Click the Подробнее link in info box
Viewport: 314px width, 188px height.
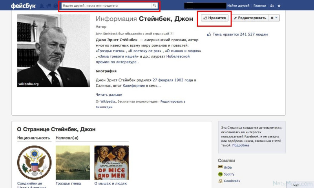241,145
